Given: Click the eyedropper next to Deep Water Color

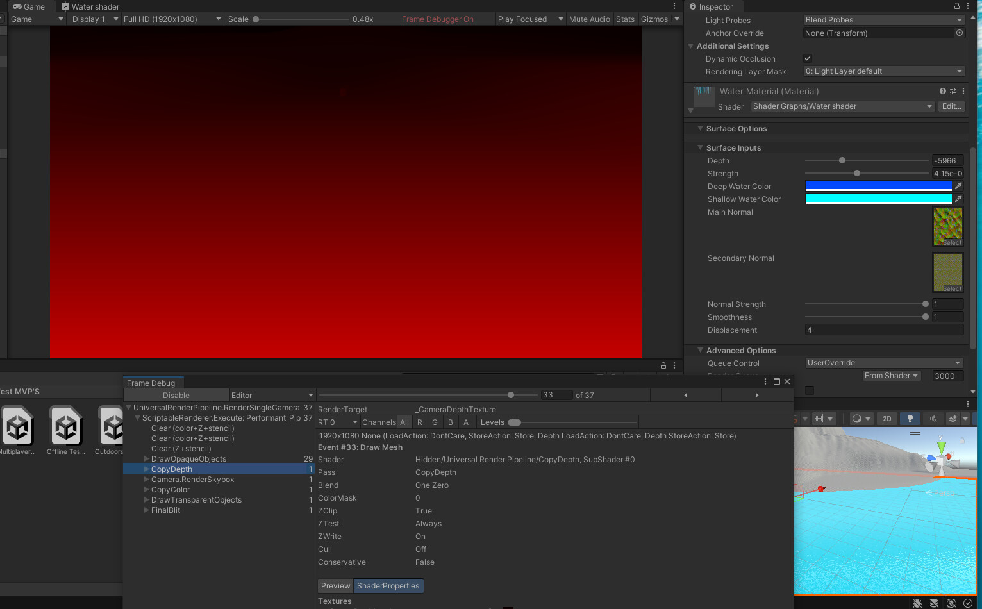Looking at the screenshot, I should click(x=958, y=186).
